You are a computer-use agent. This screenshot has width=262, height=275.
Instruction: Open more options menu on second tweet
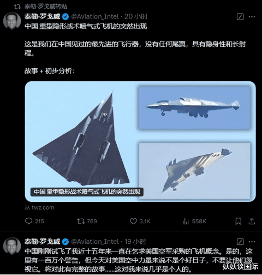click(x=252, y=242)
